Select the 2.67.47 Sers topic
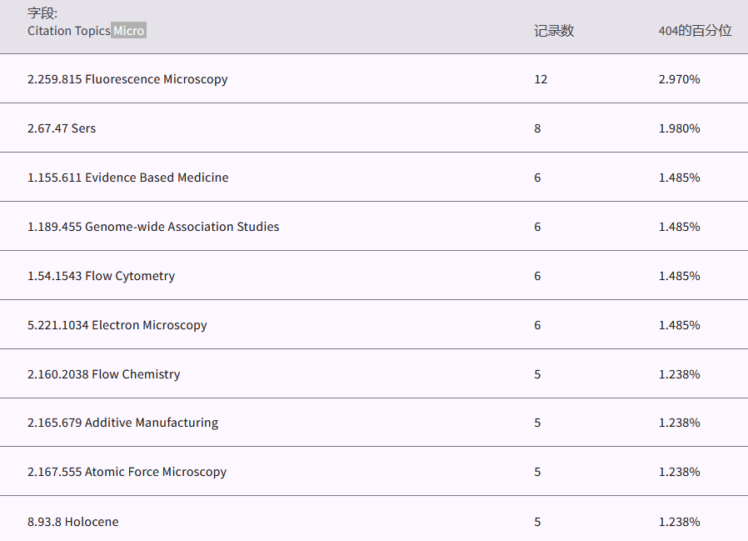This screenshot has height=541, width=748. [x=62, y=128]
